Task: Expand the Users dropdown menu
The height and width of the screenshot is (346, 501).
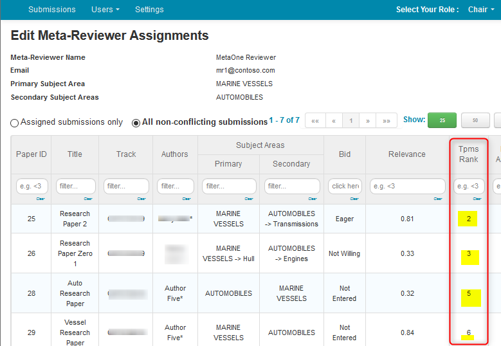Action: pos(105,10)
